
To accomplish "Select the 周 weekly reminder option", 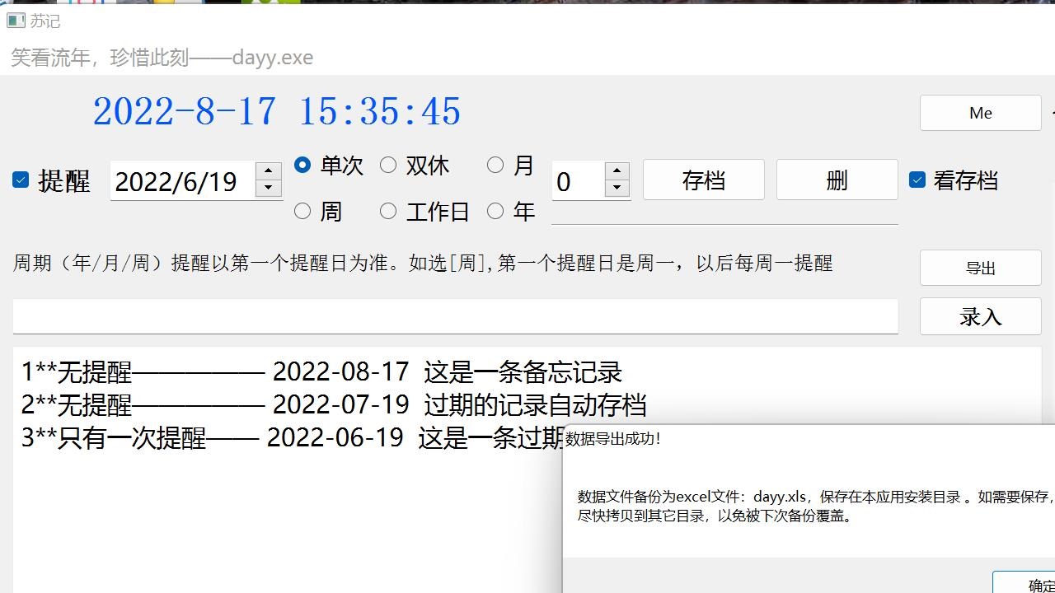I will 302,211.
